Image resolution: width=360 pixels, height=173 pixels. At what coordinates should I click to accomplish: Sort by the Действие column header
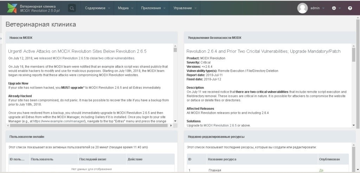click(x=150, y=159)
